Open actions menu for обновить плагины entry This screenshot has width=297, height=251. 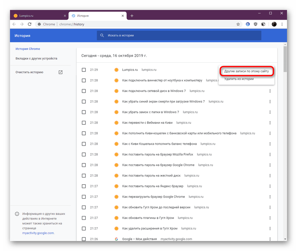pos(270,218)
